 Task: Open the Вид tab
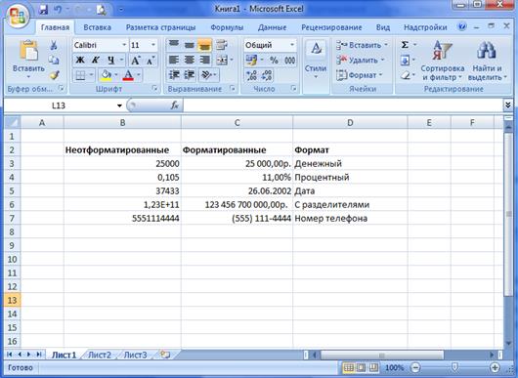(x=382, y=27)
